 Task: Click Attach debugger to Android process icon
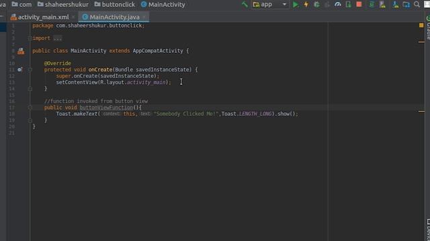tap(348, 5)
